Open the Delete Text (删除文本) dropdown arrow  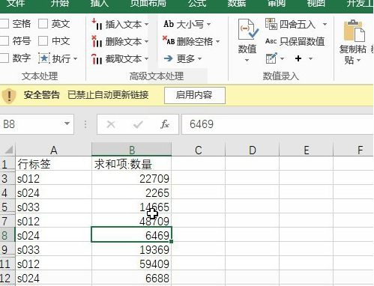tap(146, 42)
